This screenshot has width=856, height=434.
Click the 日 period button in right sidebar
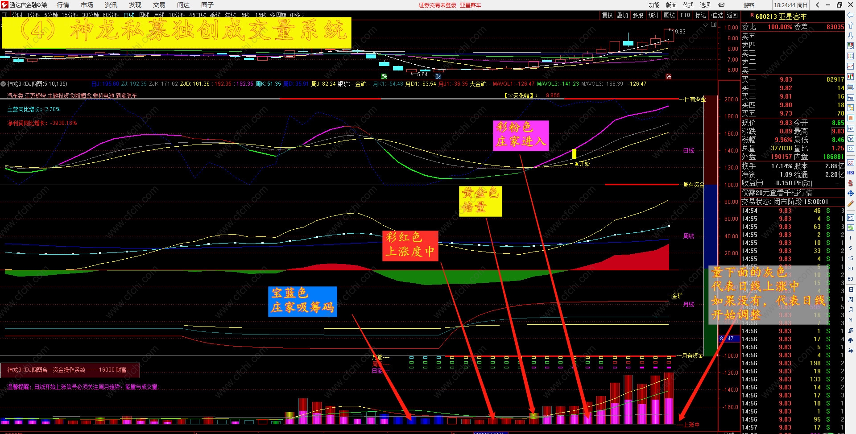pyautogui.click(x=850, y=289)
